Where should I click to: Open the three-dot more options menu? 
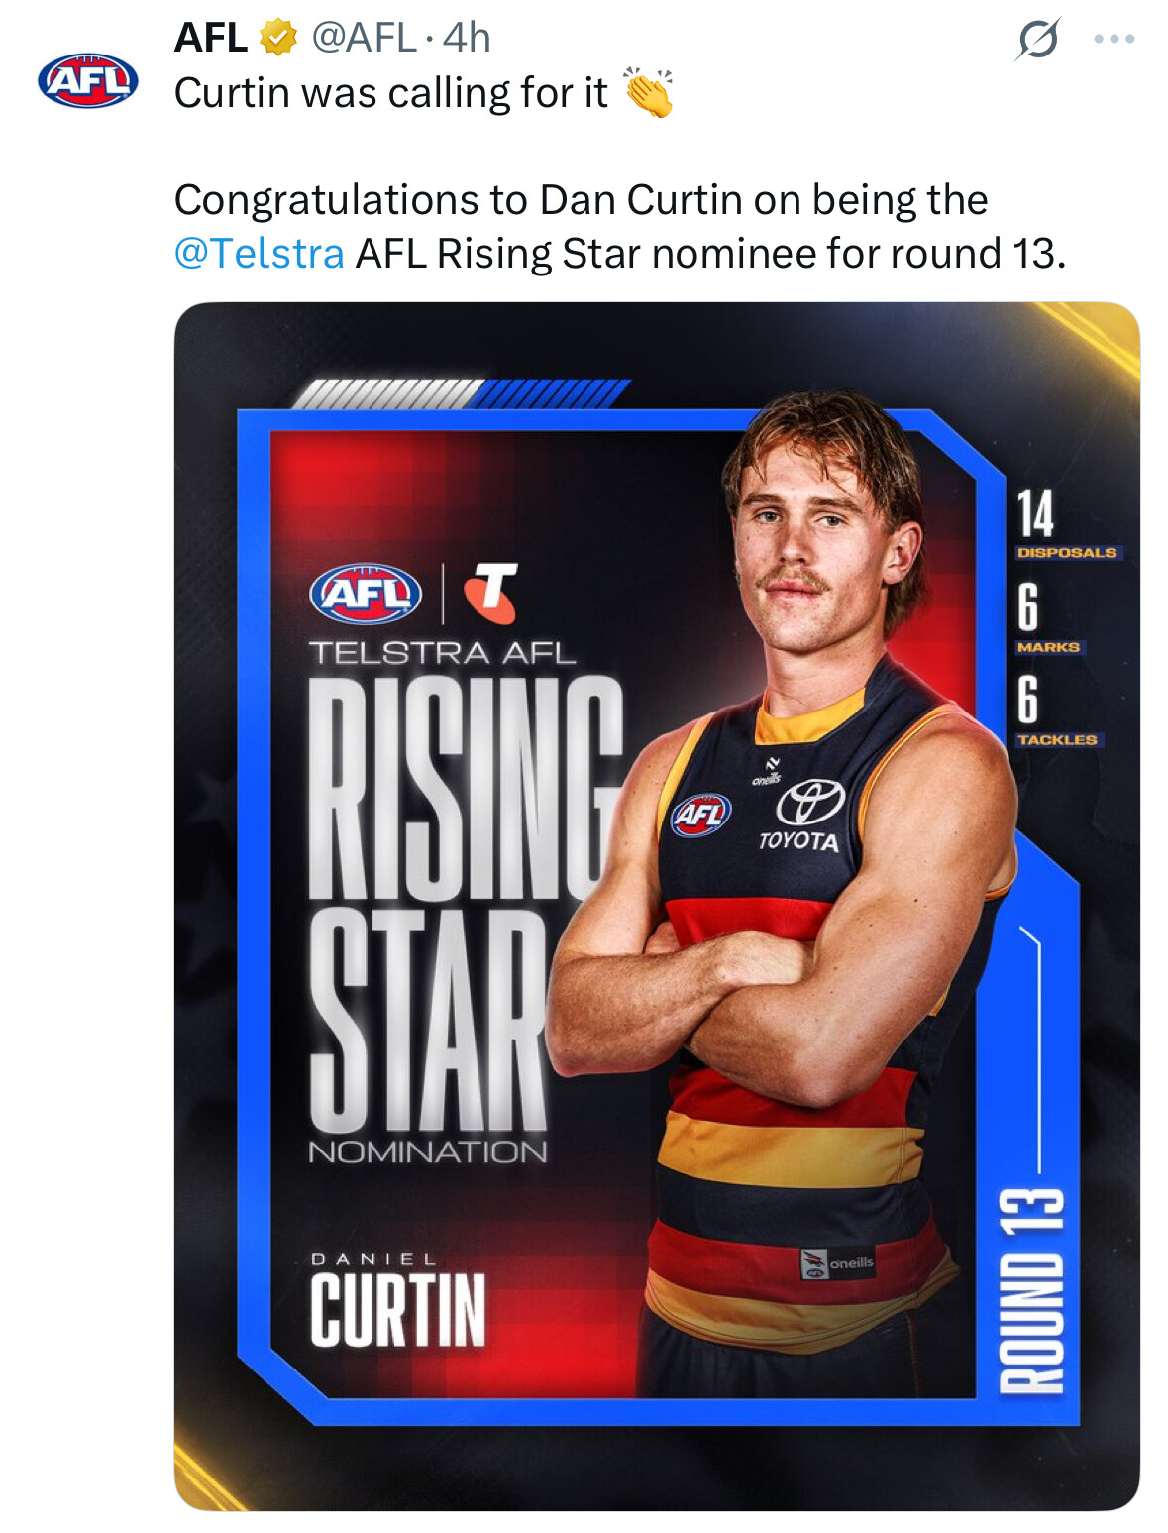[1114, 39]
